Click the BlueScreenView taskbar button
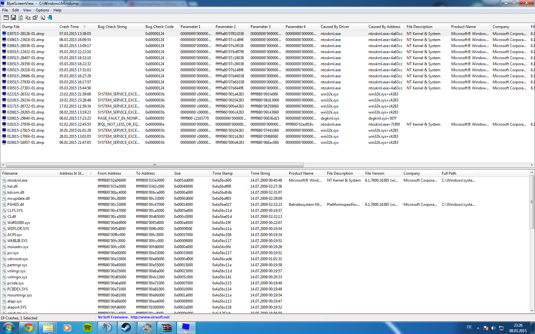The height and width of the screenshot is (334, 535). pos(186,328)
